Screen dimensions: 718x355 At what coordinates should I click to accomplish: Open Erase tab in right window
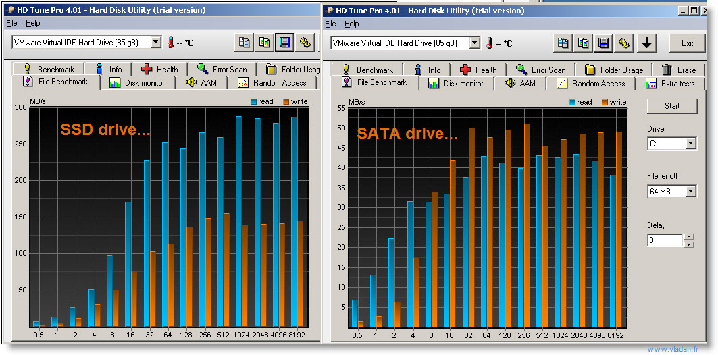(x=679, y=70)
